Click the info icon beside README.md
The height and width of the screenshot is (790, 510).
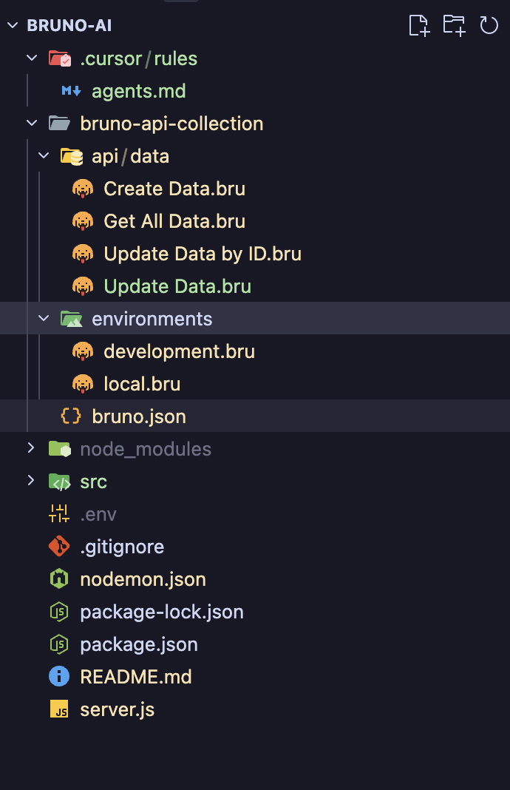(59, 677)
